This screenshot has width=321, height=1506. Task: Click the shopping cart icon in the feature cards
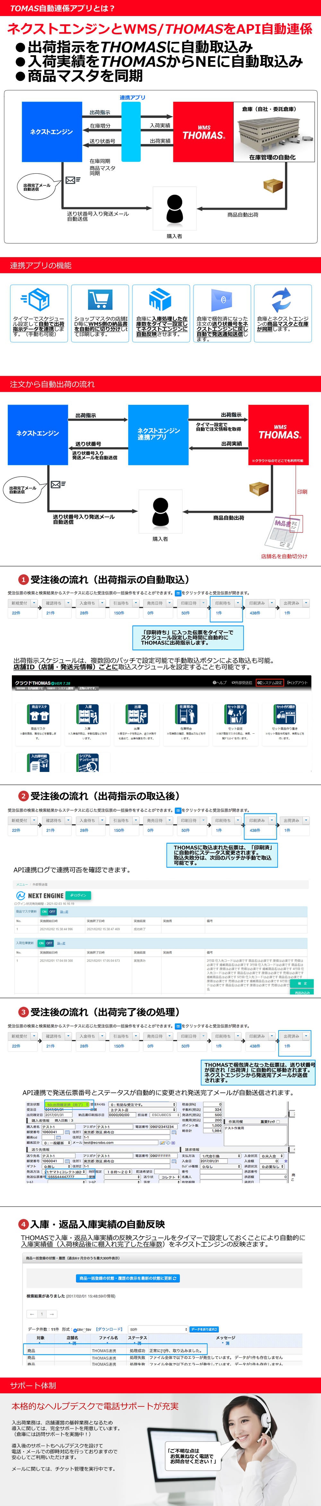tap(100, 299)
